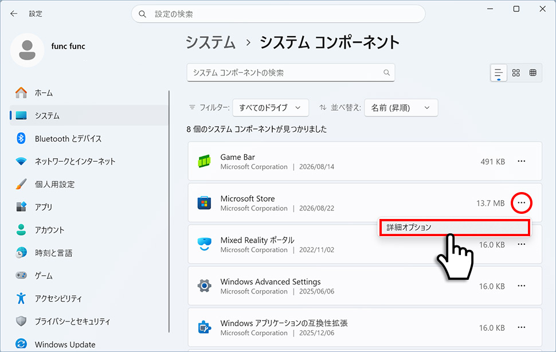The width and height of the screenshot is (556, 352).
Task: Open more options for Windows アプリケーションの互換性拡張
Action: coord(521,327)
